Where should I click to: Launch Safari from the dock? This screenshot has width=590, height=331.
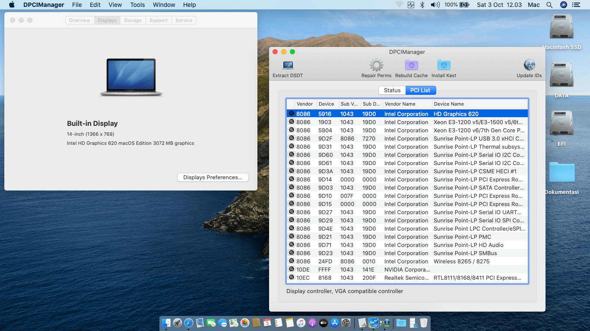[x=189, y=323]
